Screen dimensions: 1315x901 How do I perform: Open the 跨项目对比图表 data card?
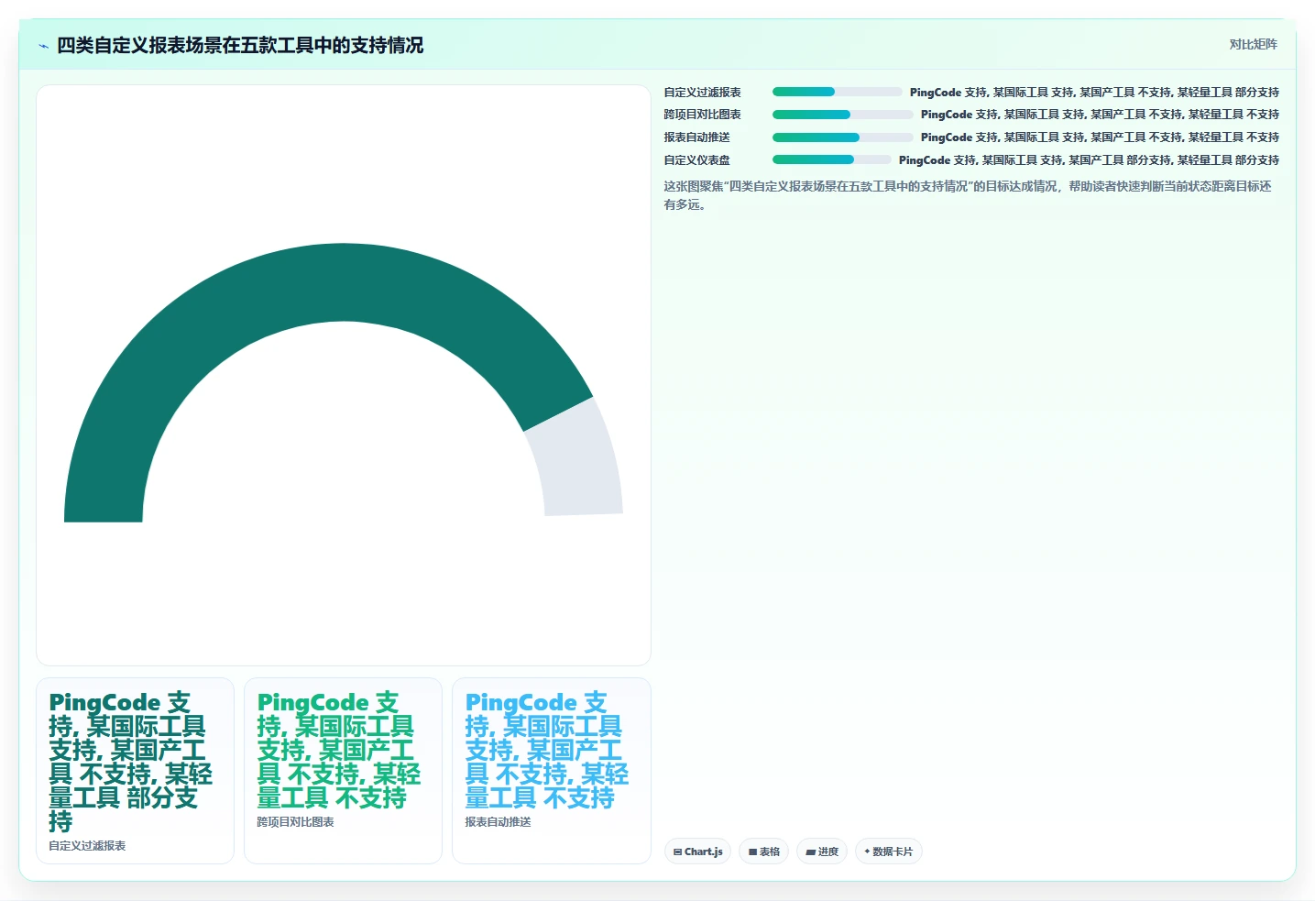click(343, 771)
